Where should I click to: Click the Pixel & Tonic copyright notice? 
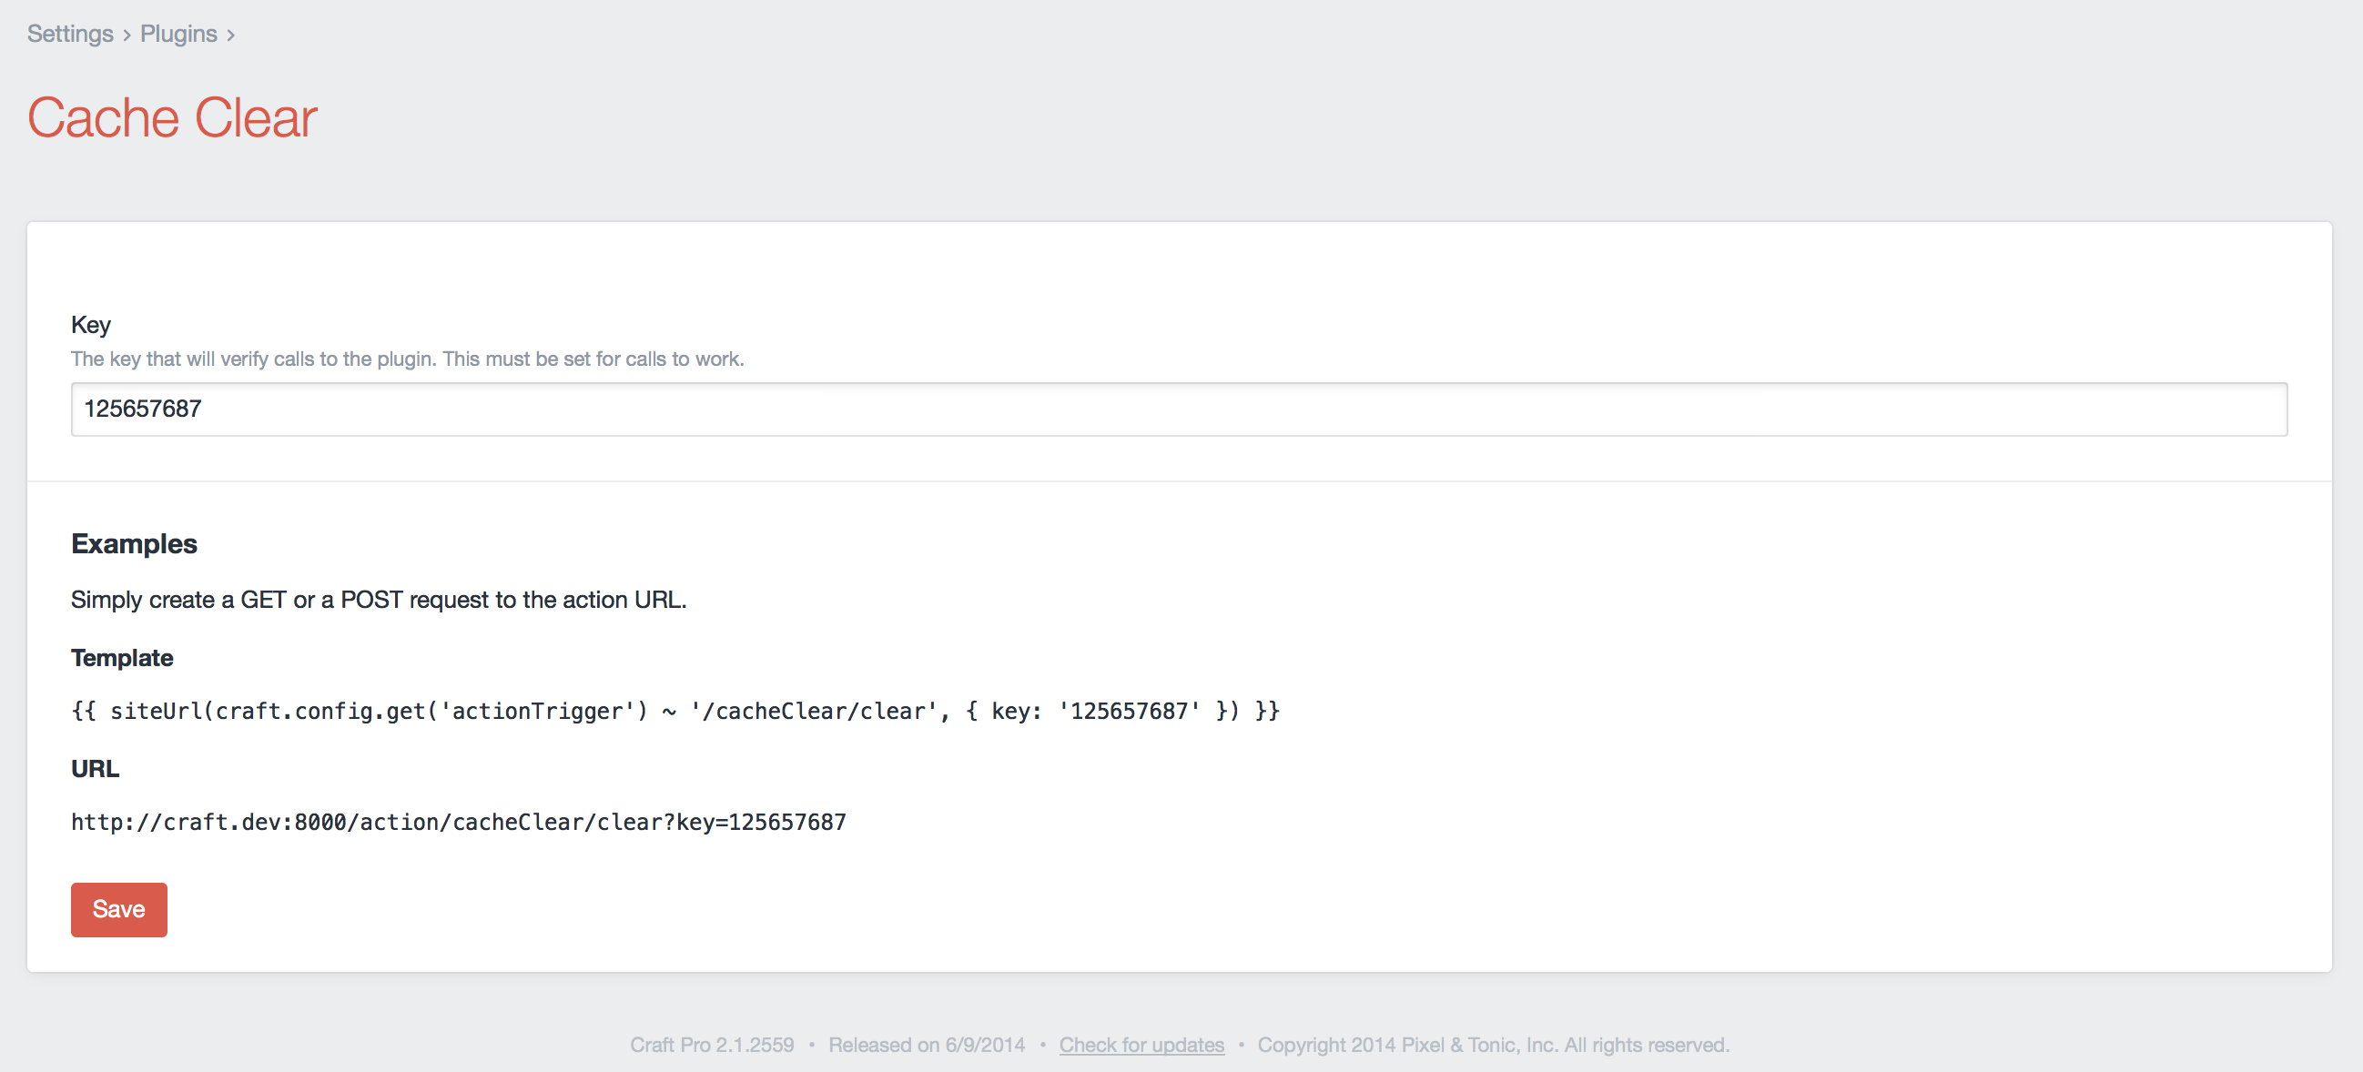(1493, 1045)
